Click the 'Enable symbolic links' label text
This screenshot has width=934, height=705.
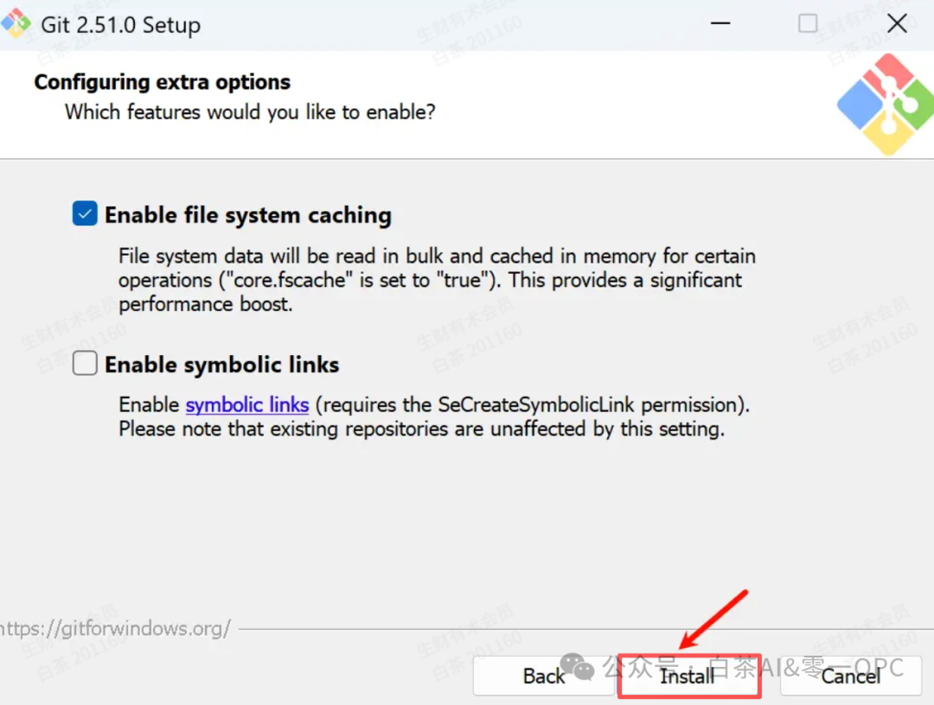pos(221,364)
